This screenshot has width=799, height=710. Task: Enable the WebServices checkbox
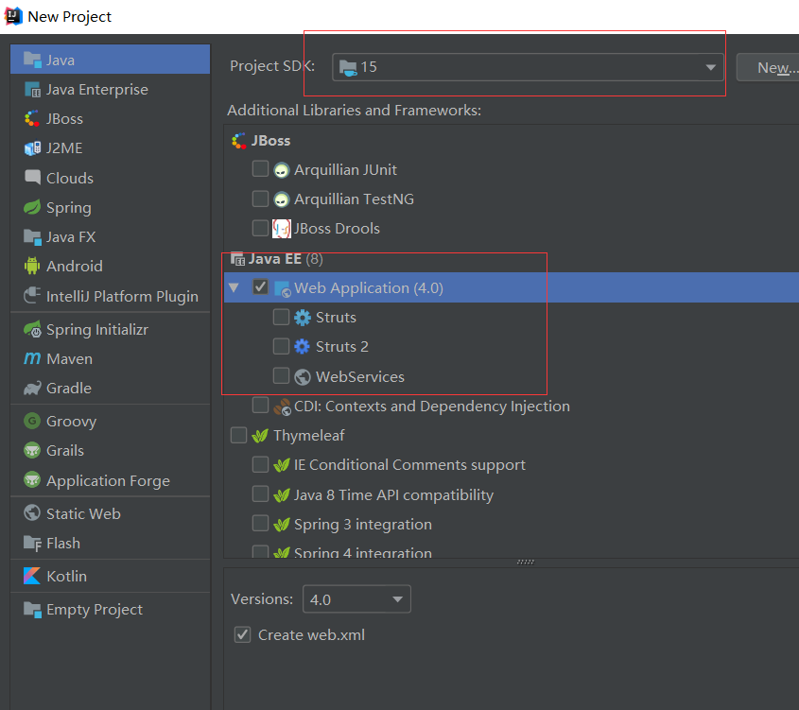tap(281, 375)
